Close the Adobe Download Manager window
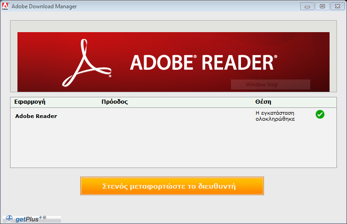The image size is (347, 224). (x=337, y=6)
